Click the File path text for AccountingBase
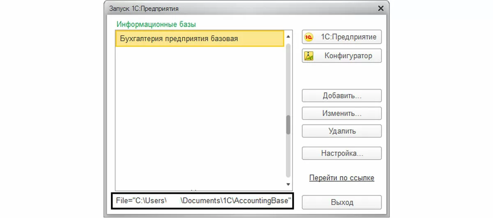This screenshot has width=493, height=218. (204, 201)
